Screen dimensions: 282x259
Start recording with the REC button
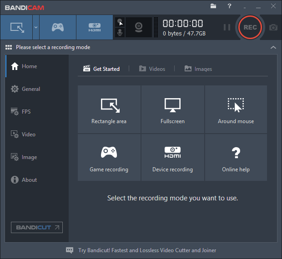tap(250, 27)
